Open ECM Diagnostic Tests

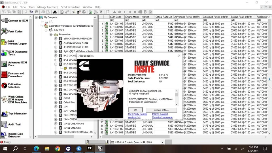click(14, 53)
